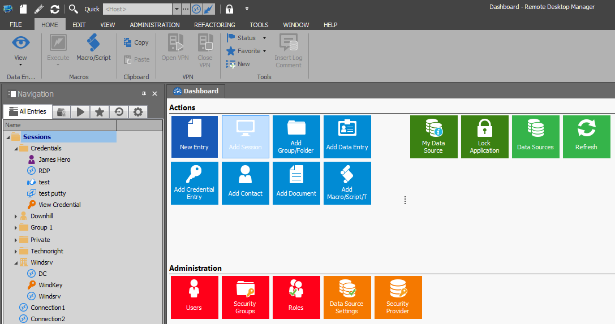Click the refresh arrows icon in title bar
Viewport: 615px width, 324px height.
pos(55,8)
